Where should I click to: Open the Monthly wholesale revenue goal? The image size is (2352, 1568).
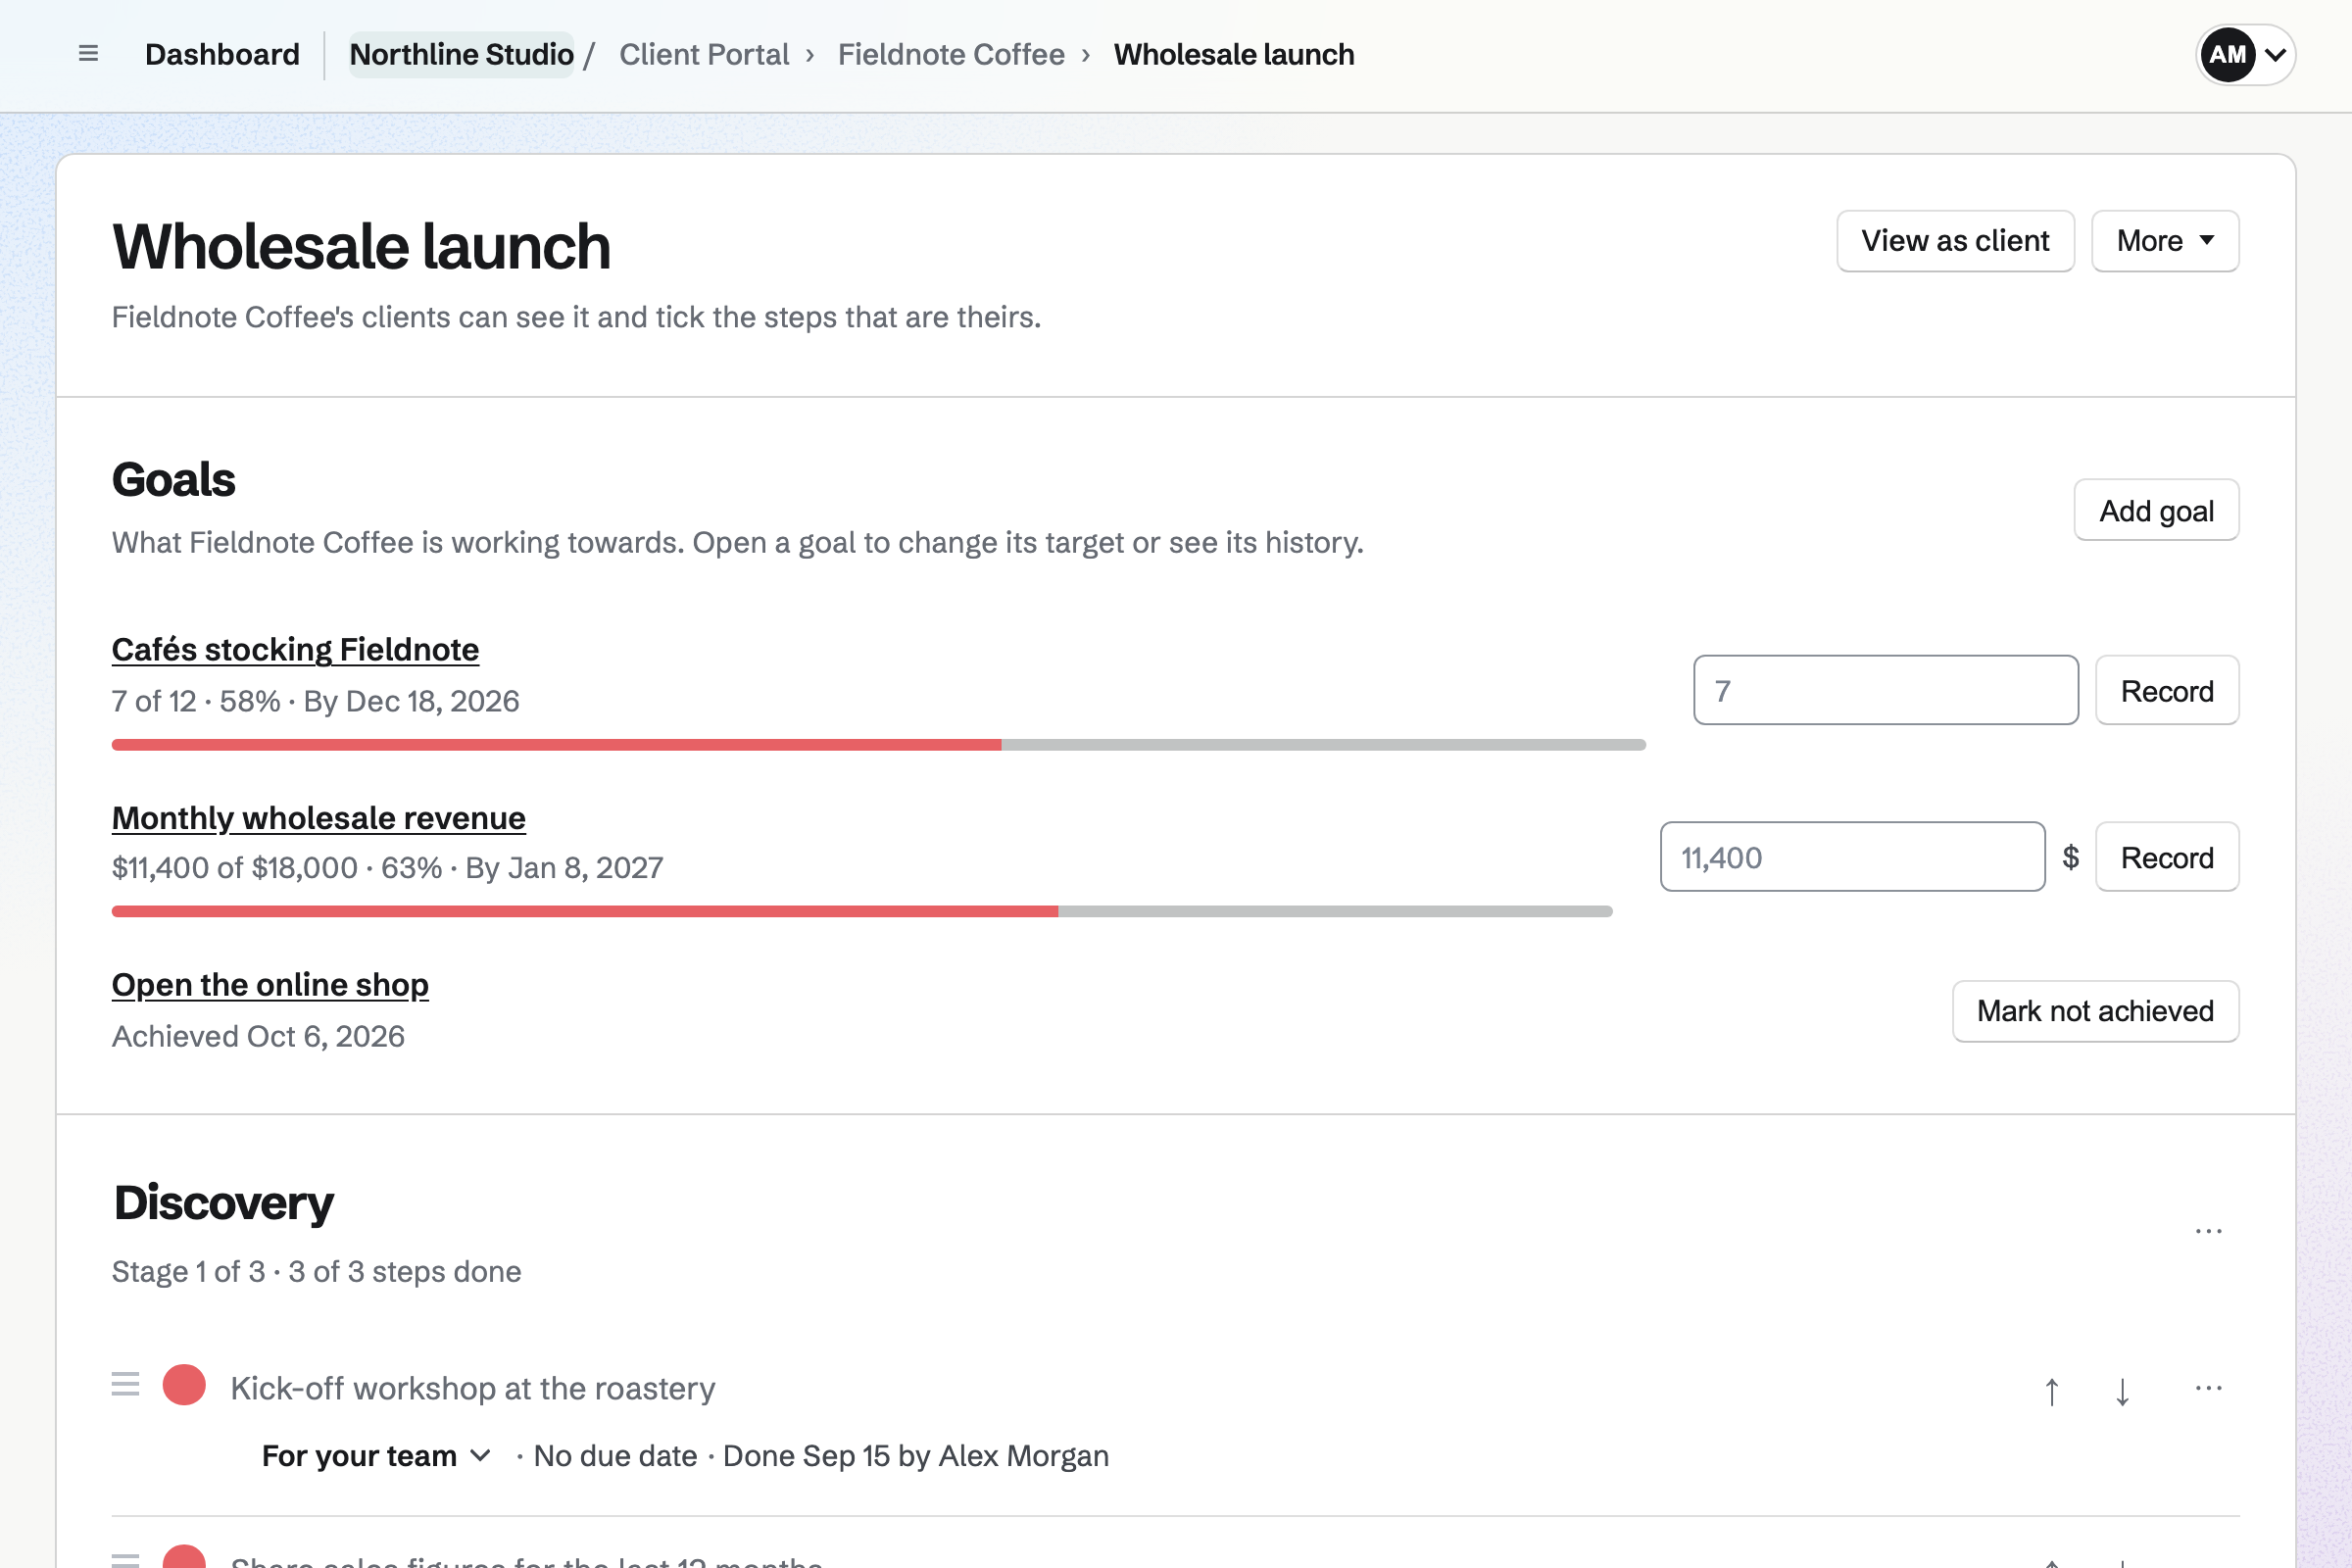[x=318, y=817]
